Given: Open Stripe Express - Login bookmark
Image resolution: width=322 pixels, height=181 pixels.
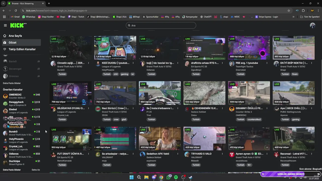Looking at the screenshot, I should [x=267, y=17].
